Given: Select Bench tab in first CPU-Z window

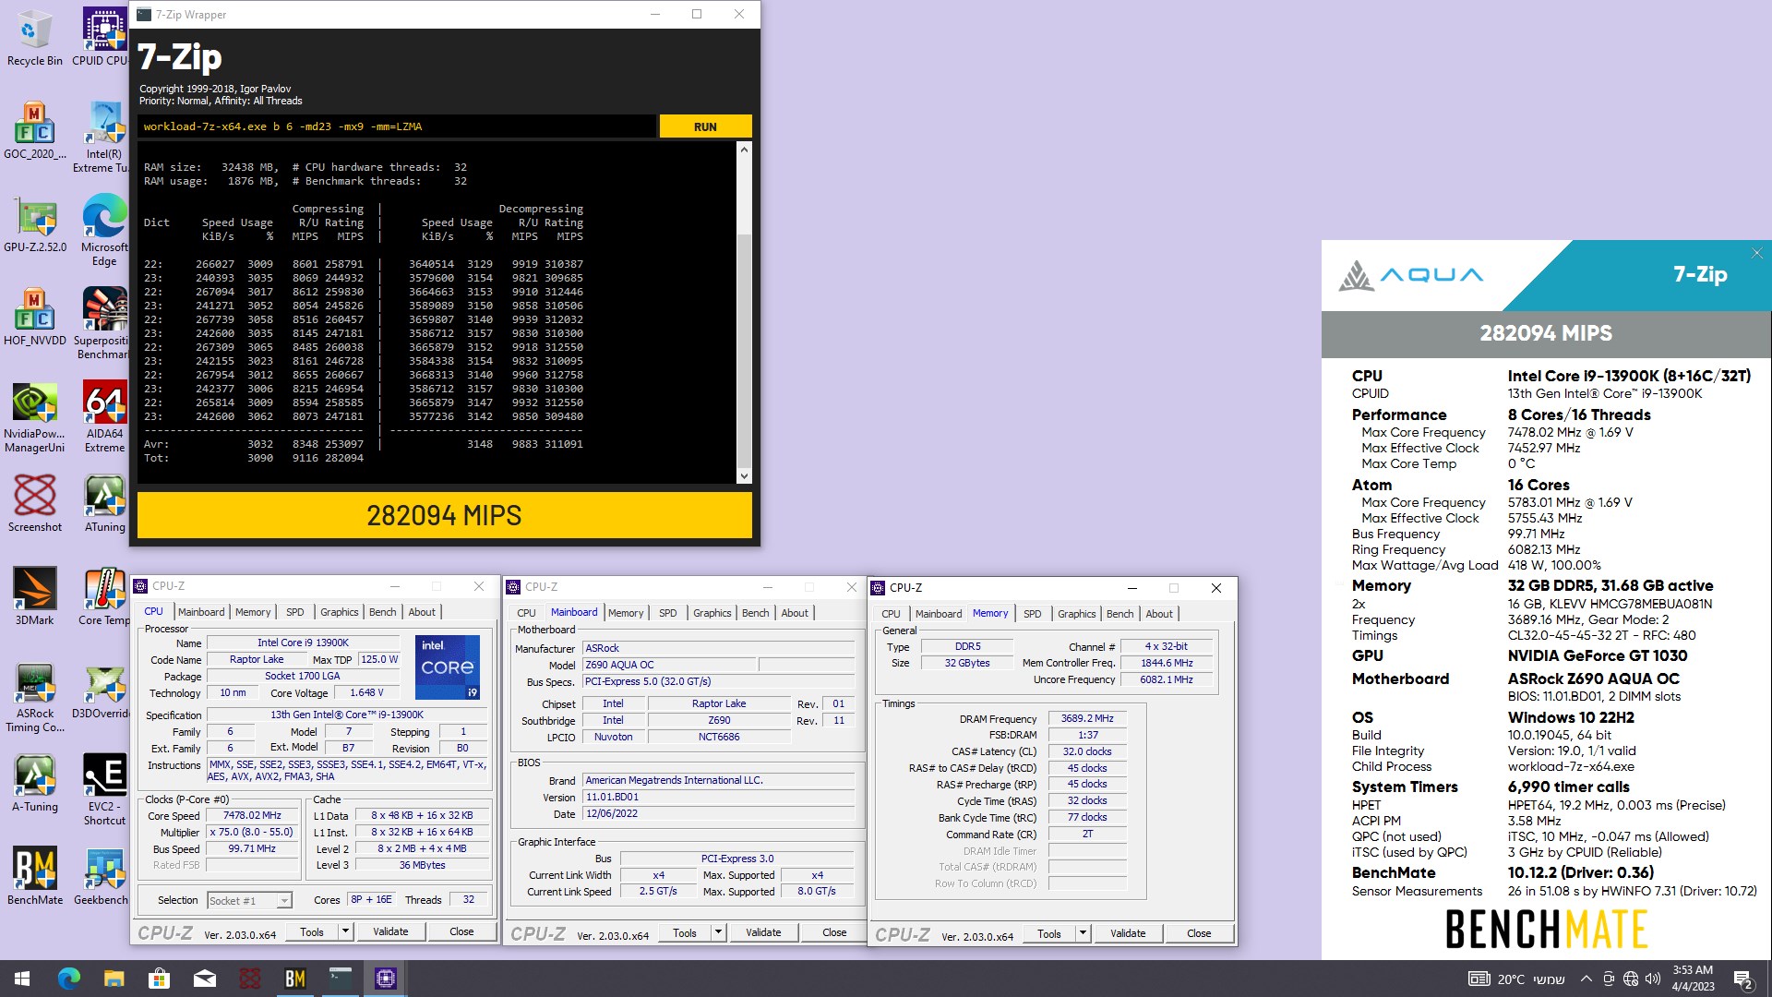Looking at the screenshot, I should click(382, 612).
